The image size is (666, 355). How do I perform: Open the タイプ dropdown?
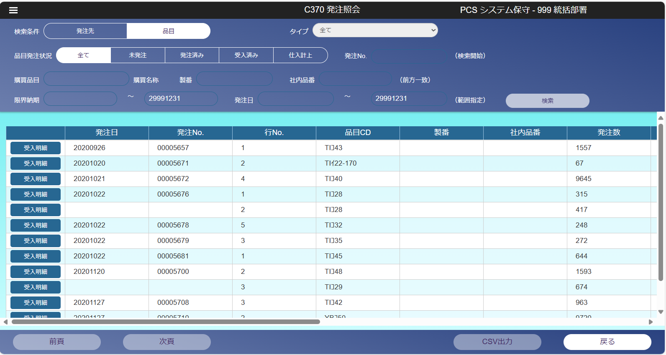pyautogui.click(x=375, y=30)
